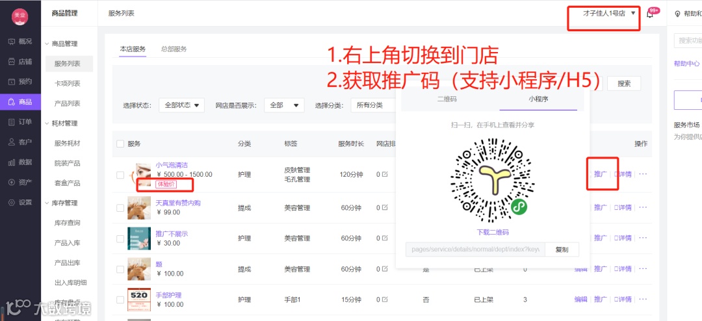Click the 搜索 search button
The height and width of the screenshot is (321, 702).
pos(624,83)
